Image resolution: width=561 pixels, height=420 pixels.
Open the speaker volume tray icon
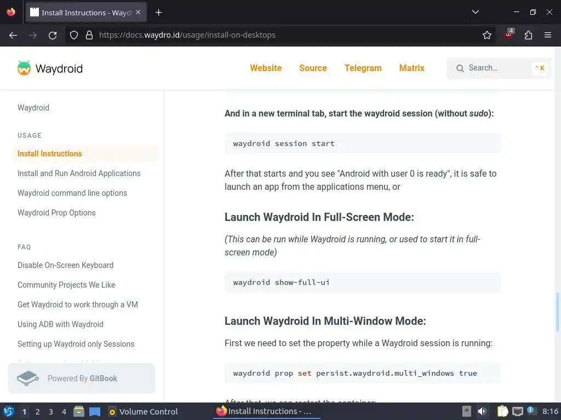pyautogui.click(x=482, y=411)
